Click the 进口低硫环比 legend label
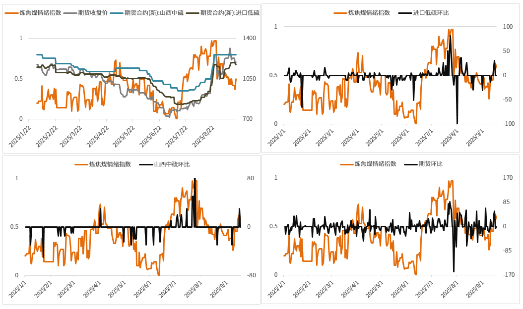Image resolution: width=523 pixels, height=309 pixels. click(x=431, y=12)
